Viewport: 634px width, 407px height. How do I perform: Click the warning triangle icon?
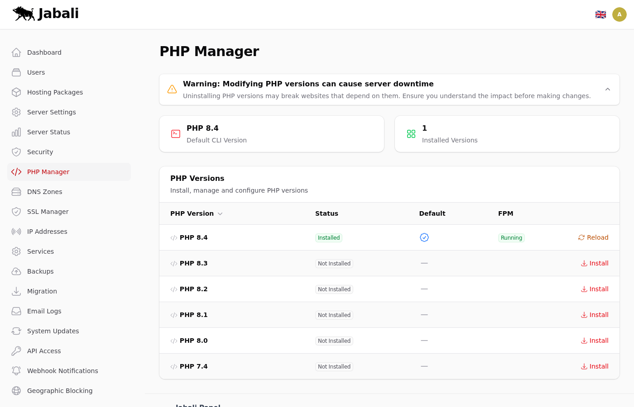tap(172, 90)
